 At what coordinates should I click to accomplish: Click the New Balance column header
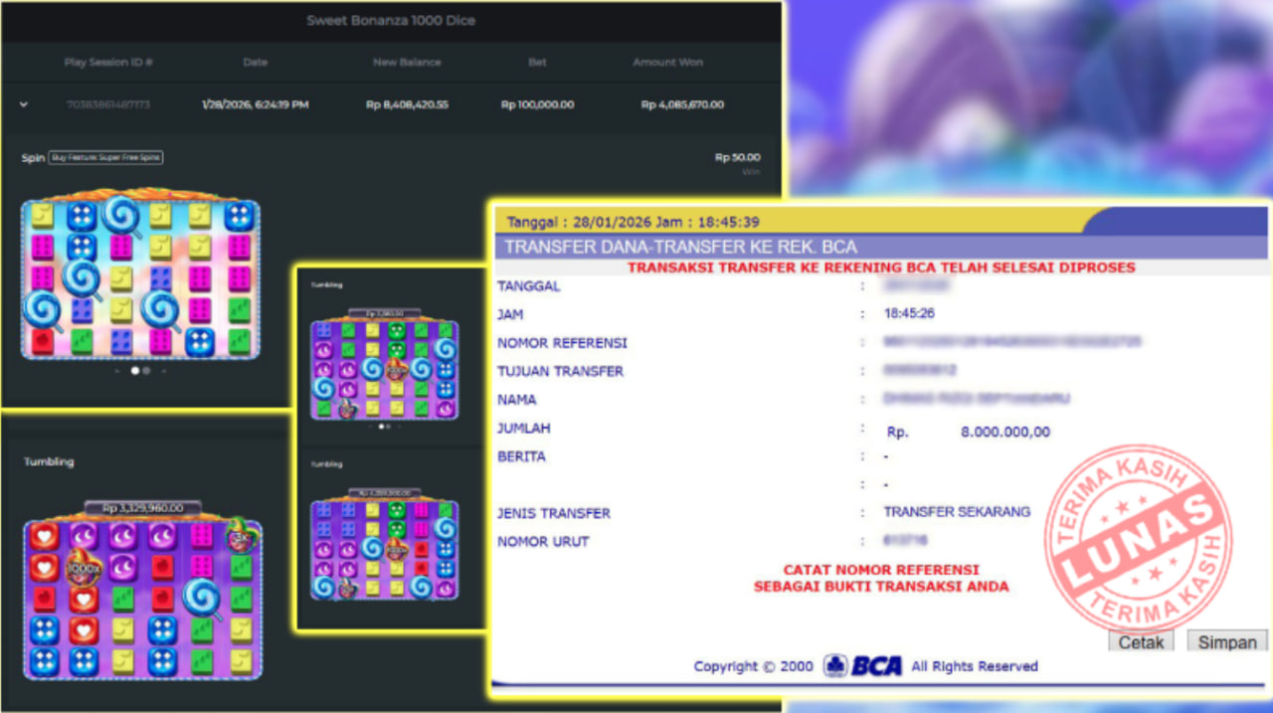pos(407,62)
